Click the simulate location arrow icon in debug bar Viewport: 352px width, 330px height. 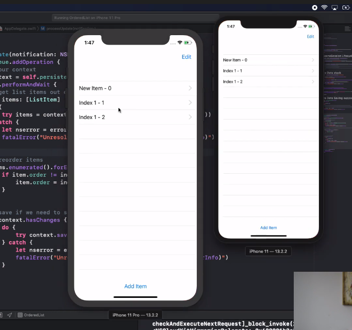pos(10,315)
